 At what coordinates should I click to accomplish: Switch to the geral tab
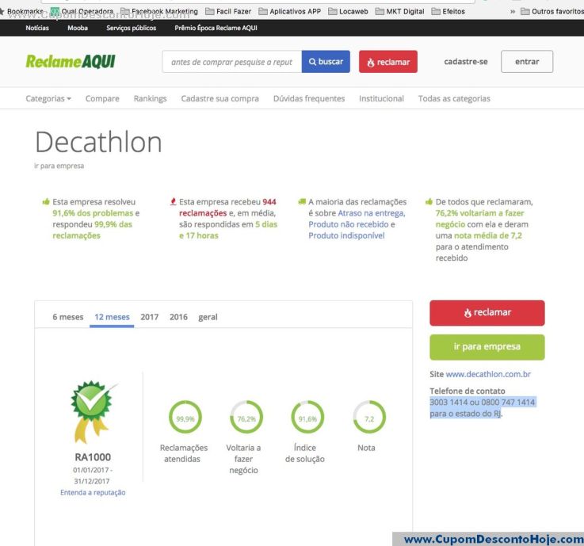(208, 317)
